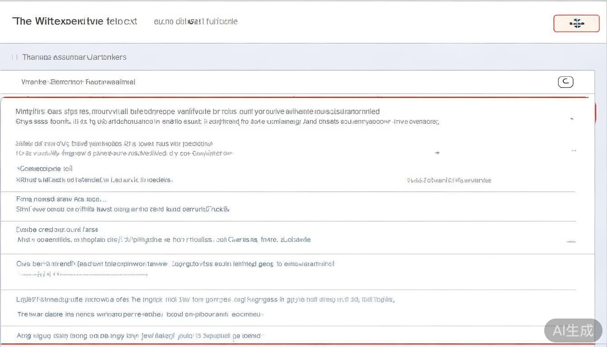Select the list entry starting with 'Evsibe'
The width and height of the screenshot is (607, 347).
57,230
